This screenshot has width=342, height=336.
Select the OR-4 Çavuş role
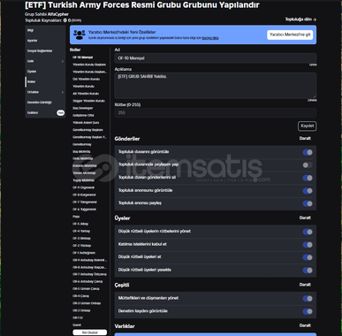point(80,296)
